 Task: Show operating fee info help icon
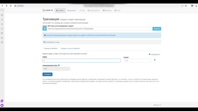click(x=59, y=65)
